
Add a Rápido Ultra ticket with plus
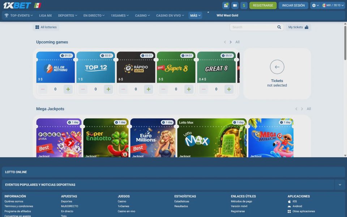(x=149, y=89)
